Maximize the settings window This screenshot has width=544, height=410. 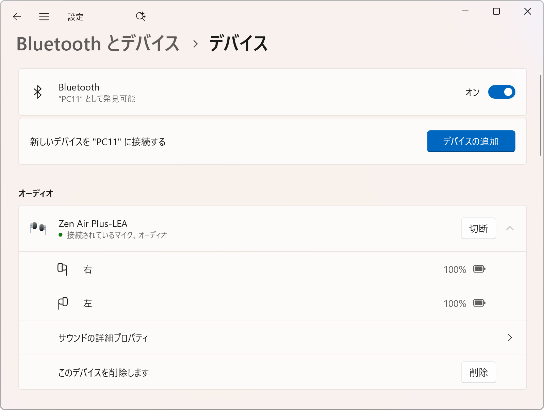496,12
